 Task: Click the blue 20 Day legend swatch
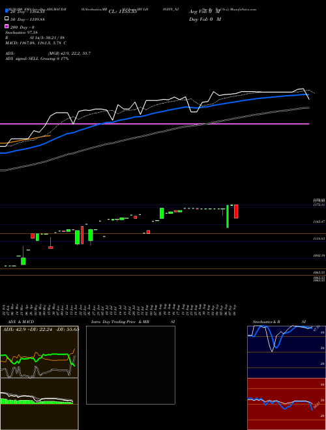click(x=7, y=10)
